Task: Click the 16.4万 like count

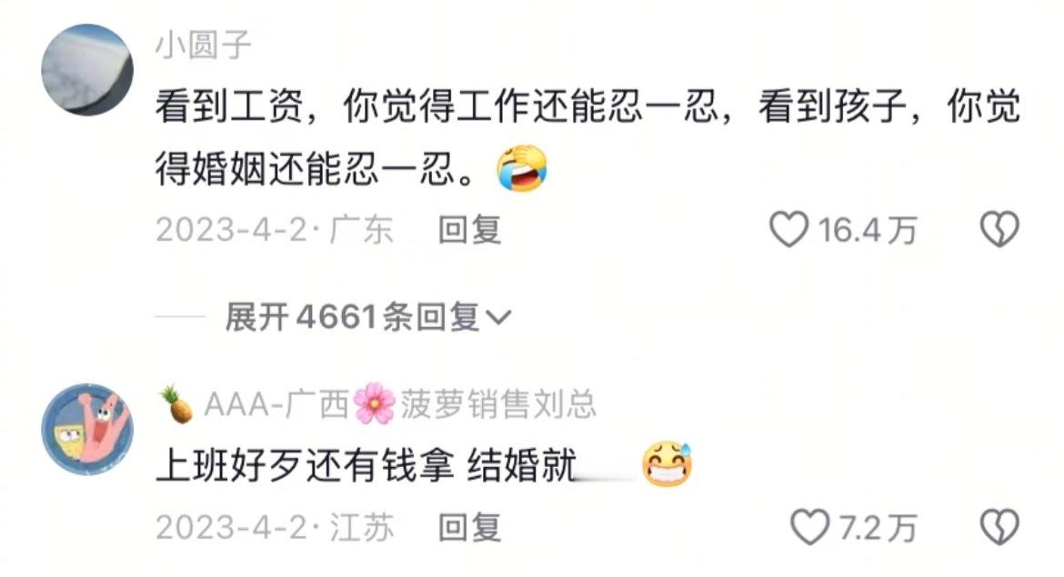Action: tap(868, 230)
